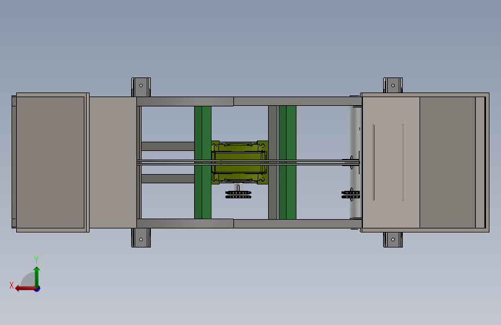
Task: Select the right green crossbeam
Action: (287, 162)
